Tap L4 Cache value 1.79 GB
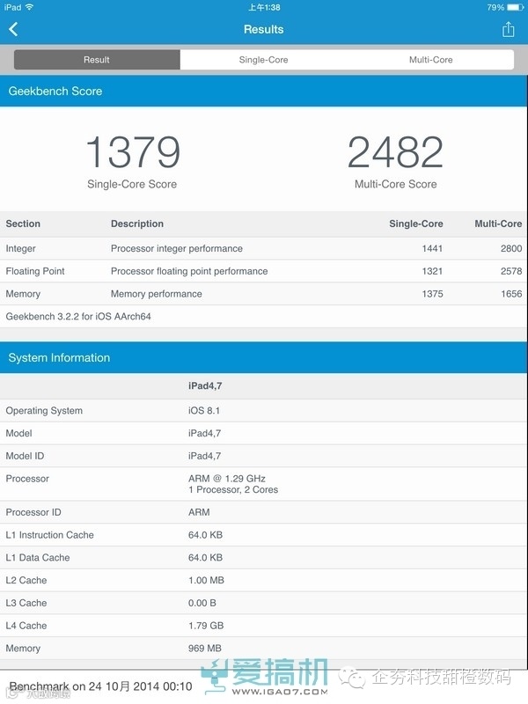This screenshot has height=704, width=528. coord(206,626)
